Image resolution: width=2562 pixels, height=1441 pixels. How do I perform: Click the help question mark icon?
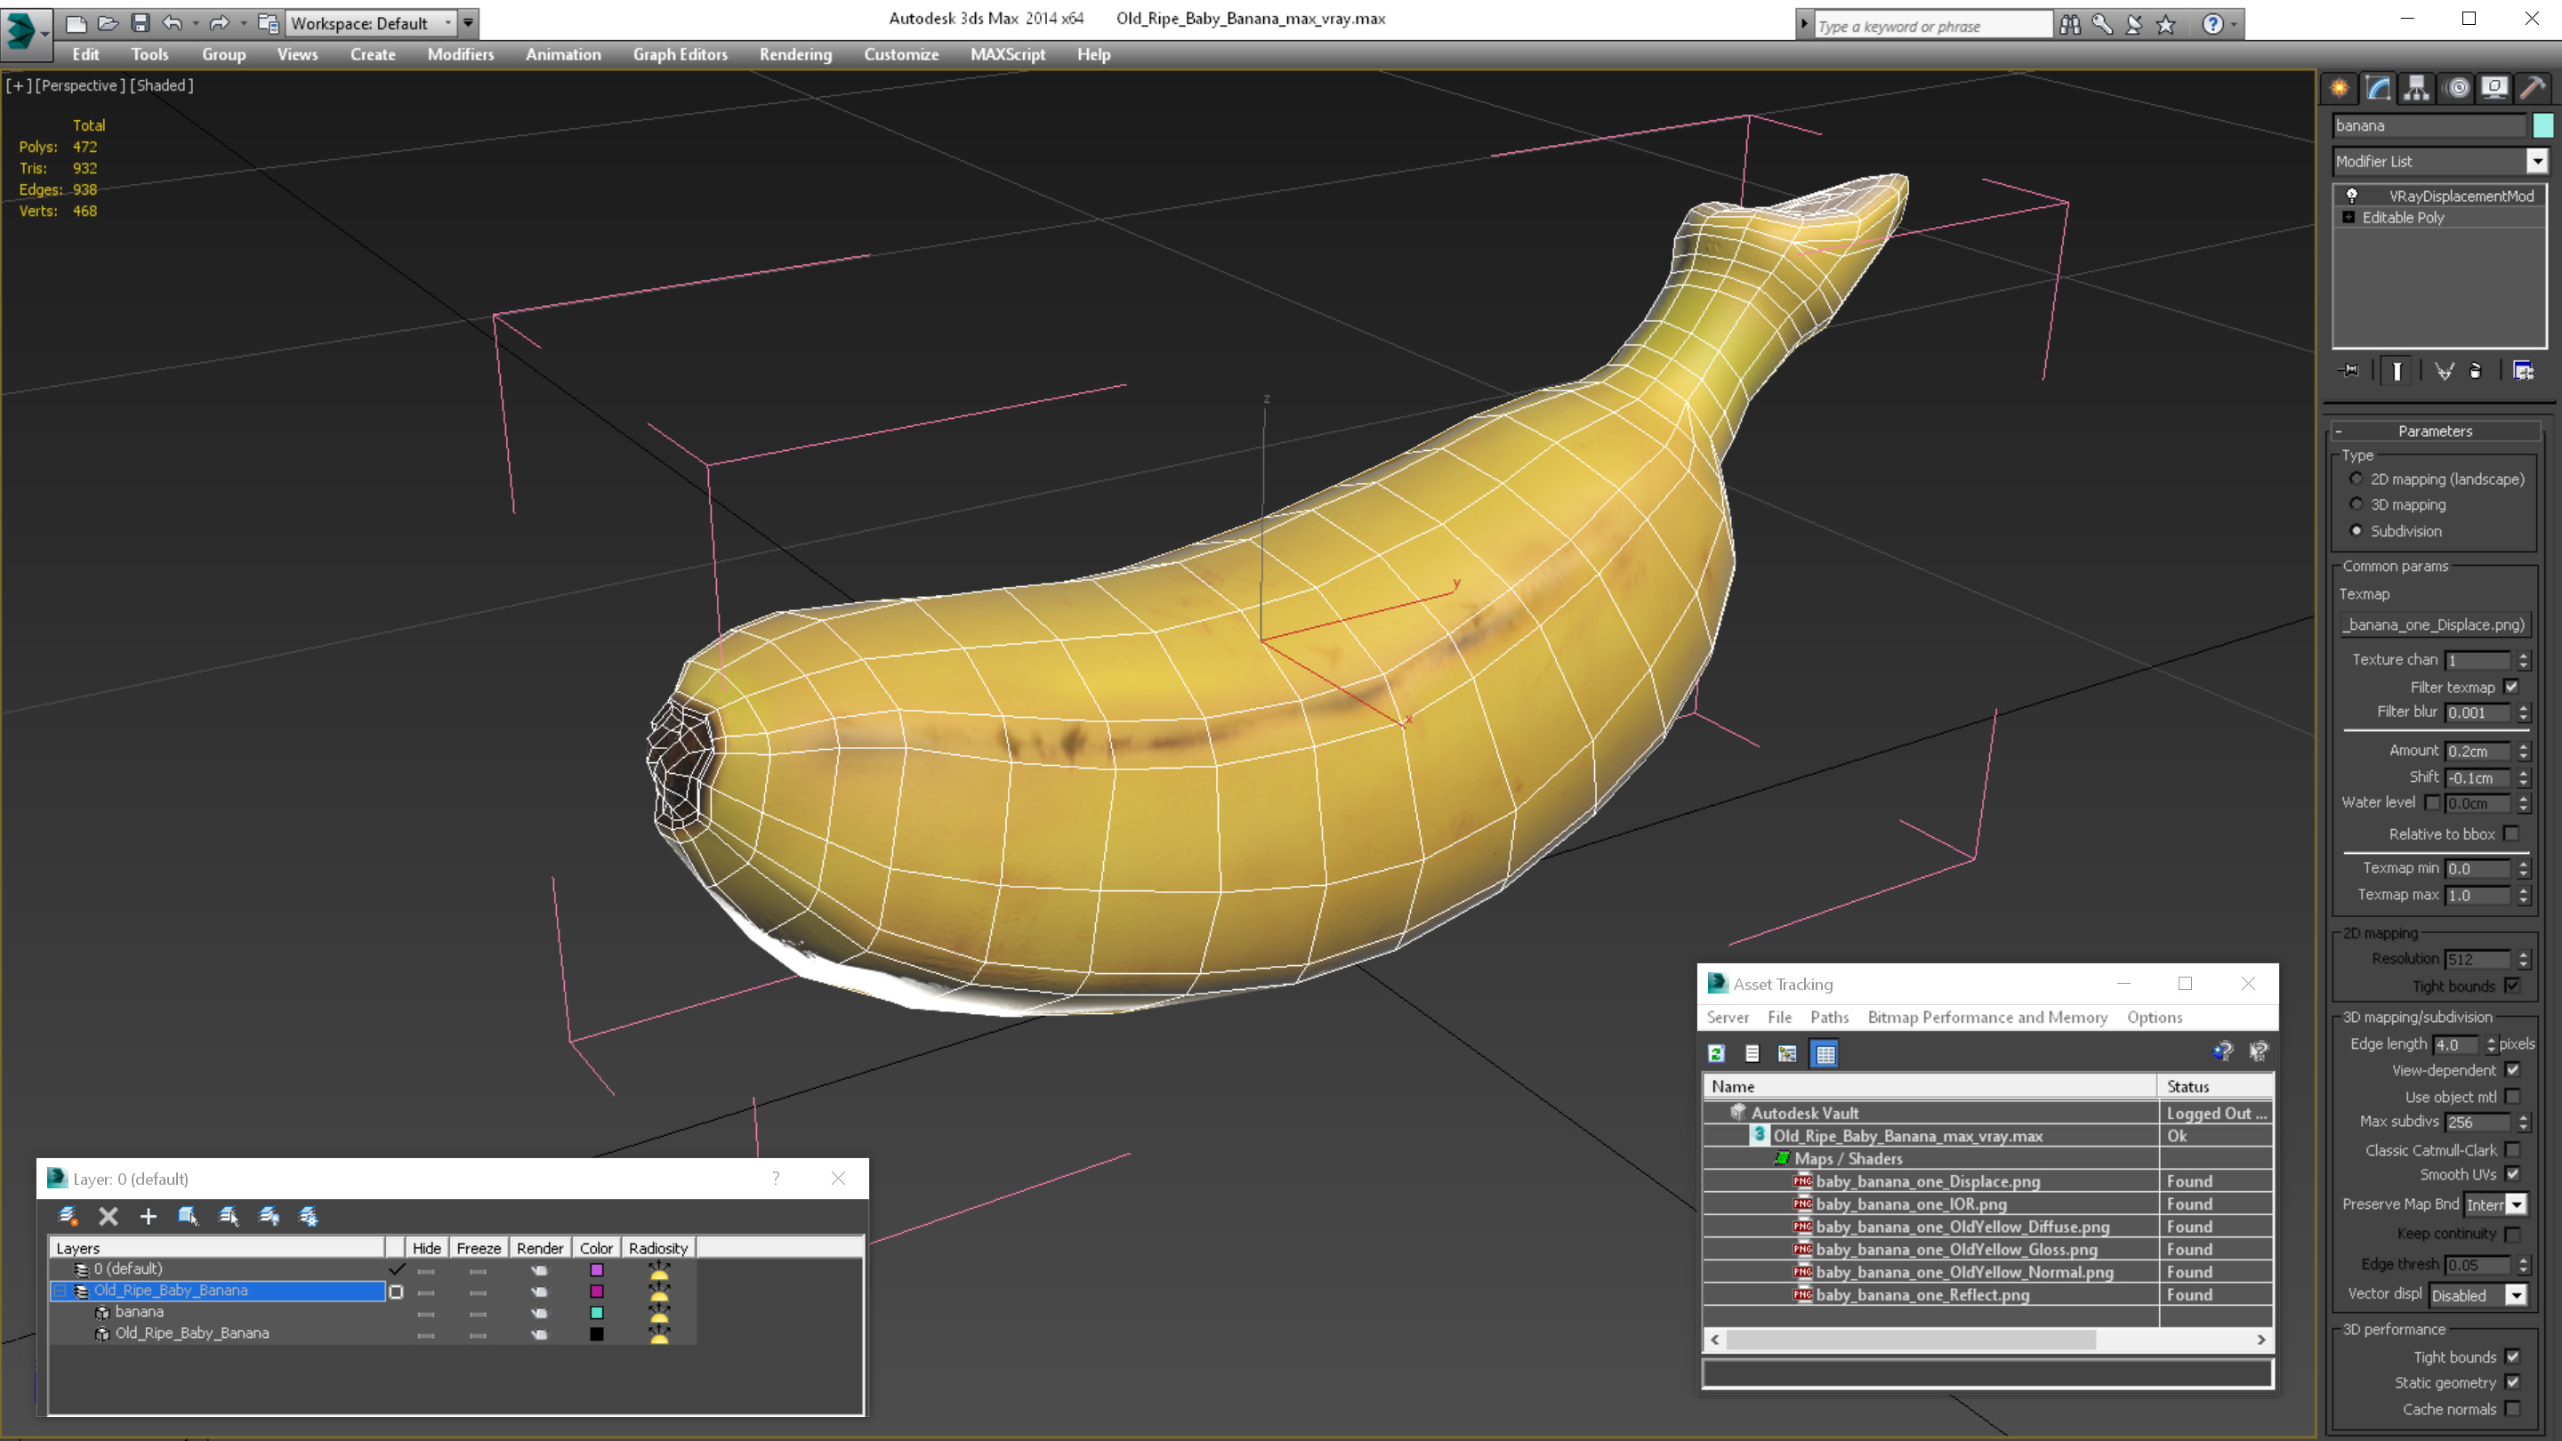tap(2212, 25)
